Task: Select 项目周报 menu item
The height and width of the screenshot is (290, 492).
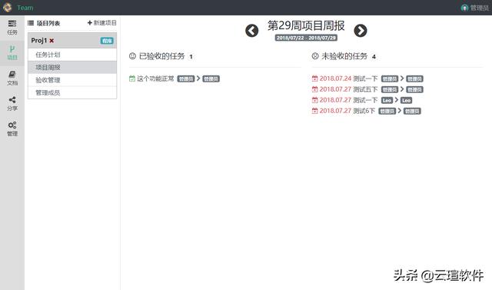Action: [x=72, y=67]
